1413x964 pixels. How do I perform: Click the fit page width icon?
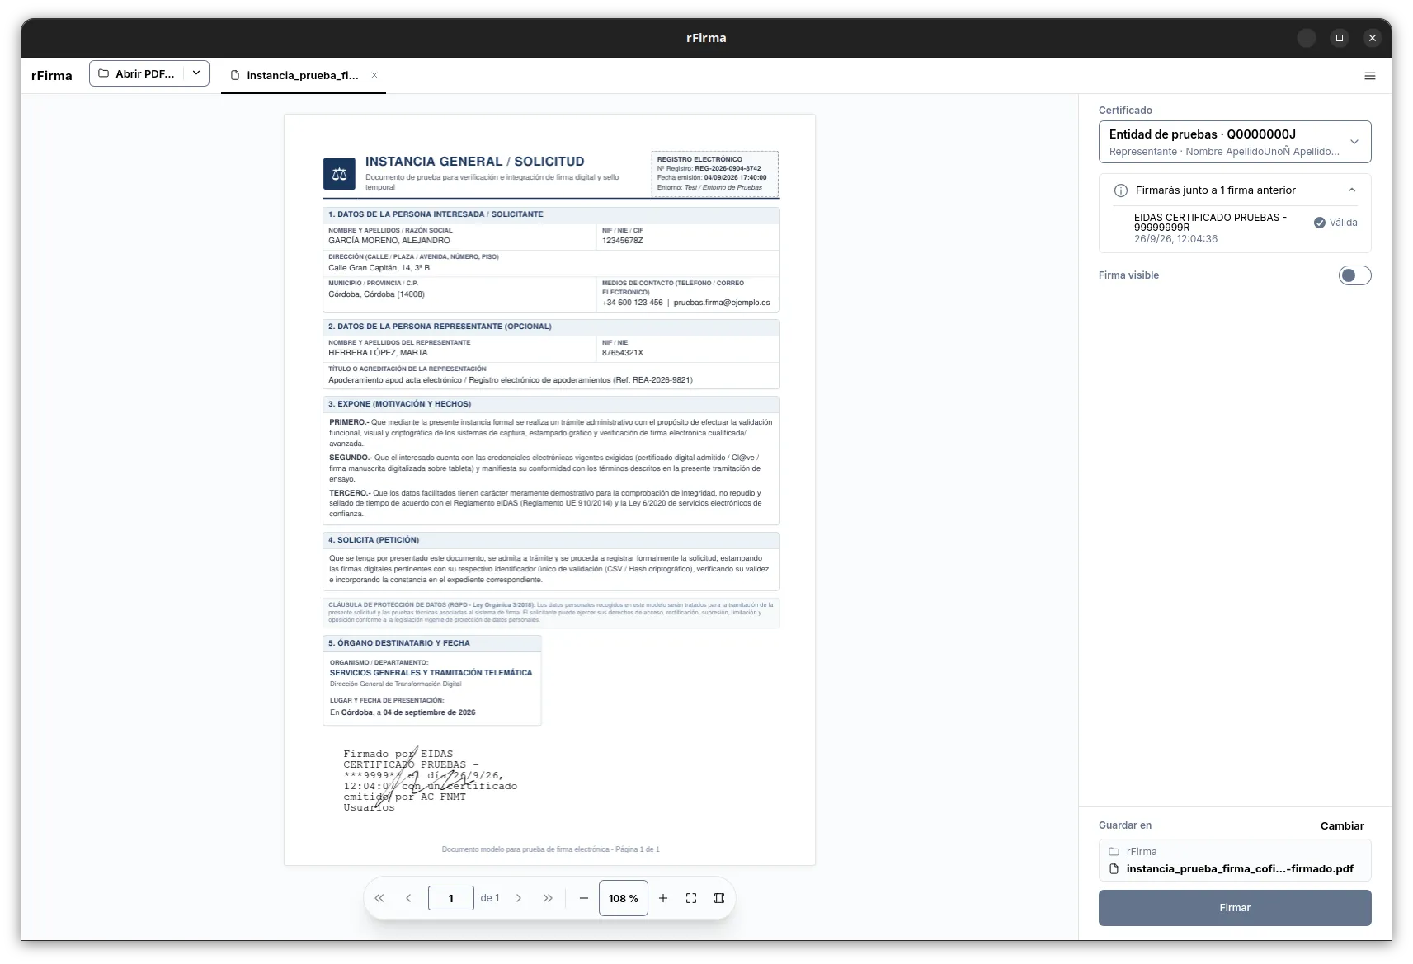tap(719, 898)
